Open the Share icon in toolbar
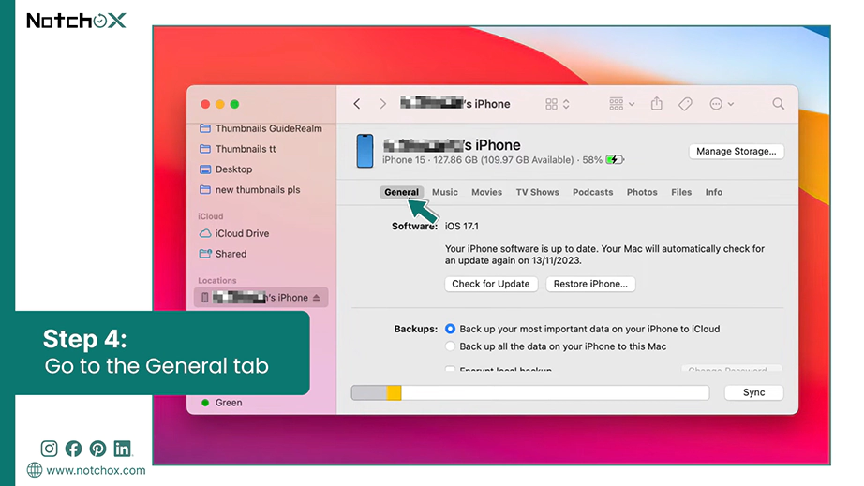Screen dimensions: 864x486 click(656, 104)
